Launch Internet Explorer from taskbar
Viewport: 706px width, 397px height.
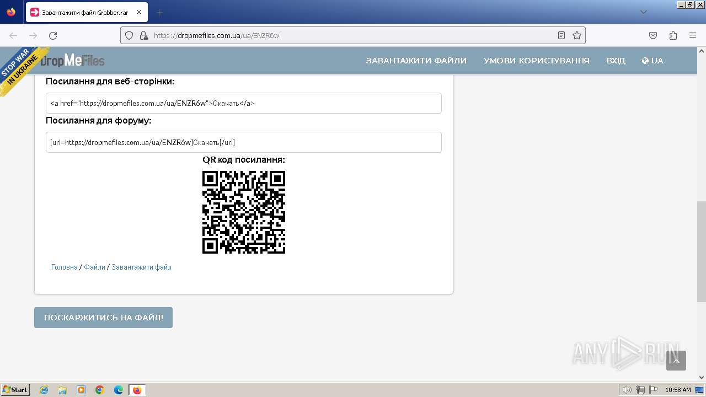click(44, 390)
